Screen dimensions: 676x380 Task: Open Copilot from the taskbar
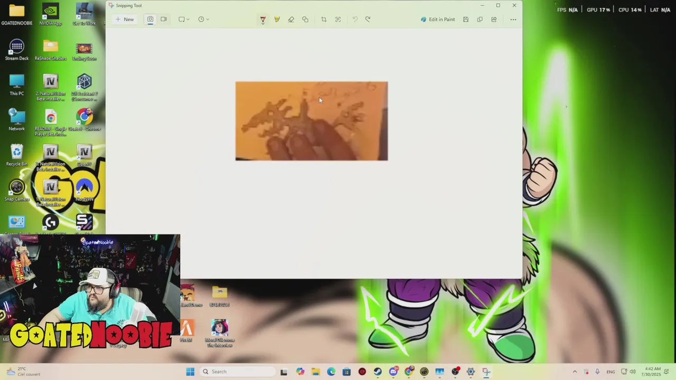(300, 372)
